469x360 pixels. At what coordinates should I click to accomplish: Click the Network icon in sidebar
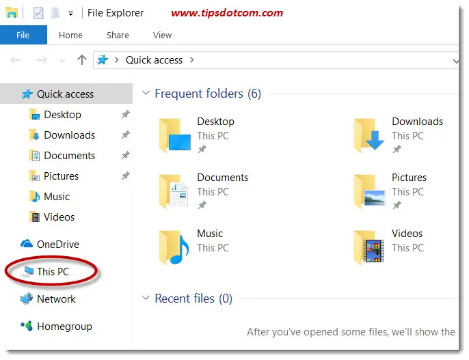tap(27, 299)
